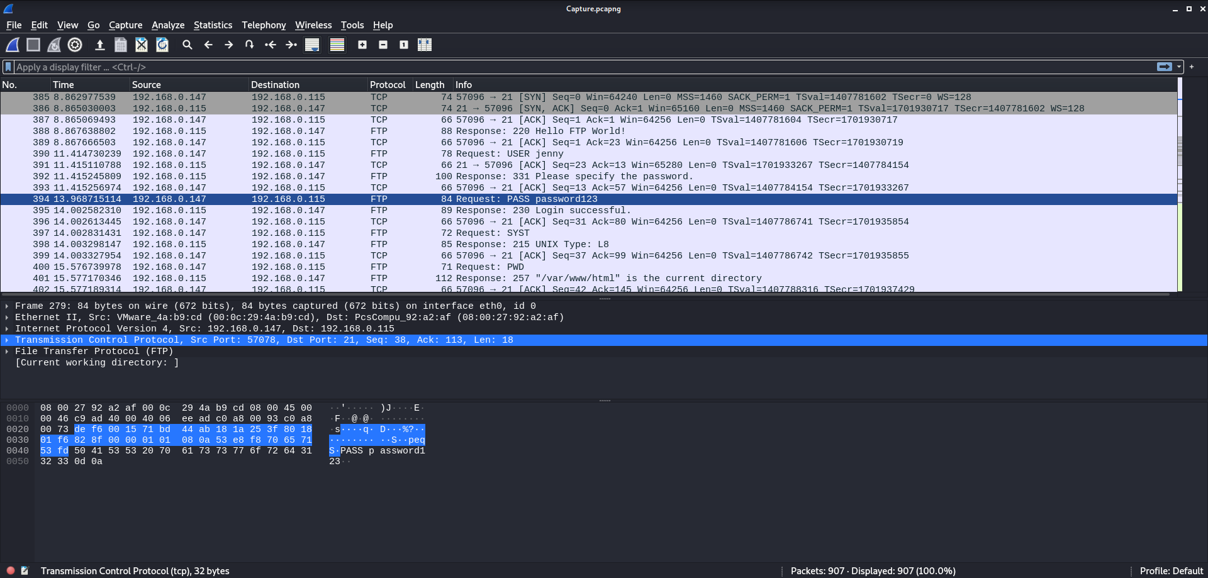Zoom out the main window text

[383, 45]
